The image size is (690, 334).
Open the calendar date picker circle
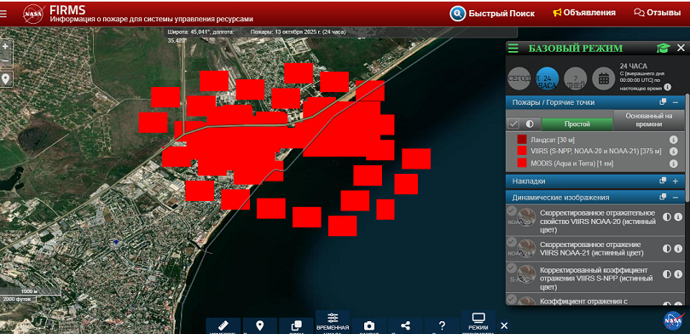pyautogui.click(x=603, y=78)
